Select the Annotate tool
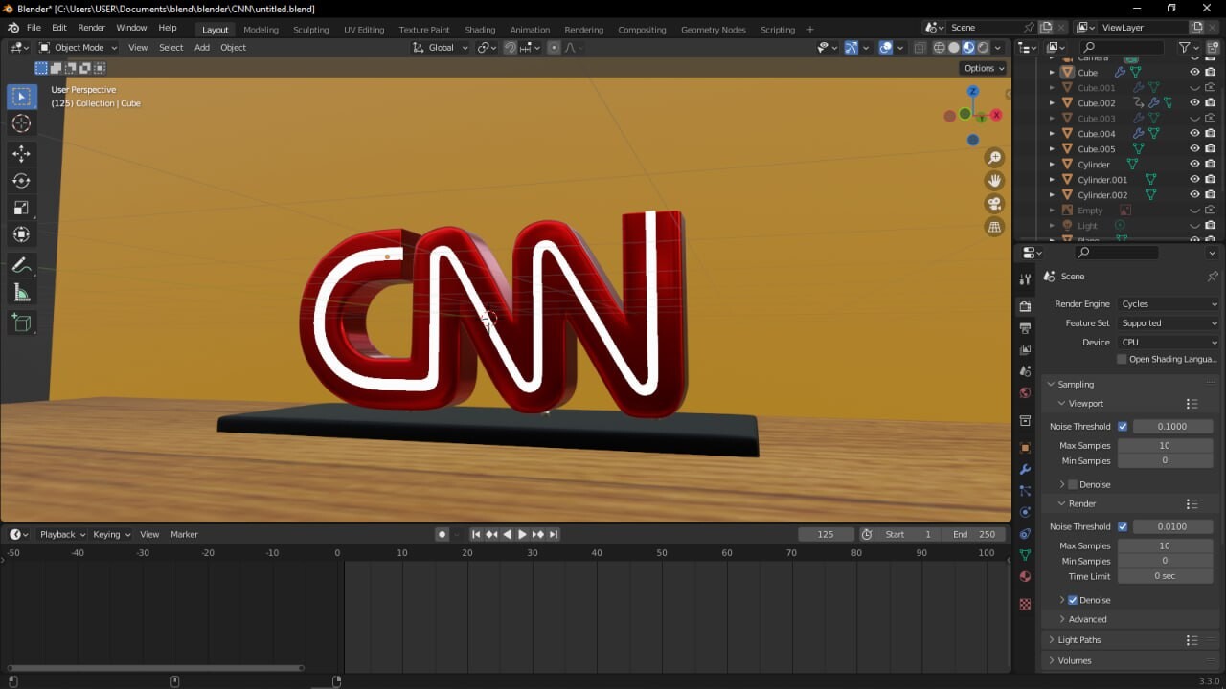The width and height of the screenshot is (1226, 689). tap(21, 265)
